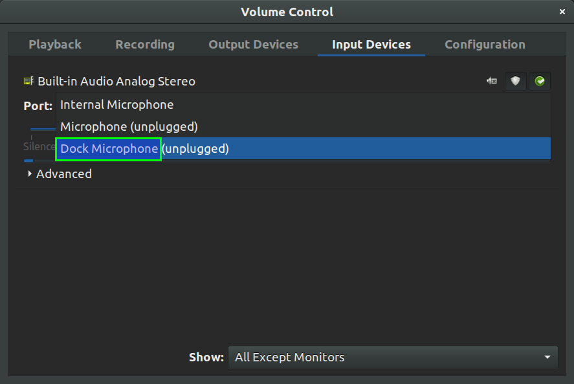Click the Port label

(x=38, y=106)
